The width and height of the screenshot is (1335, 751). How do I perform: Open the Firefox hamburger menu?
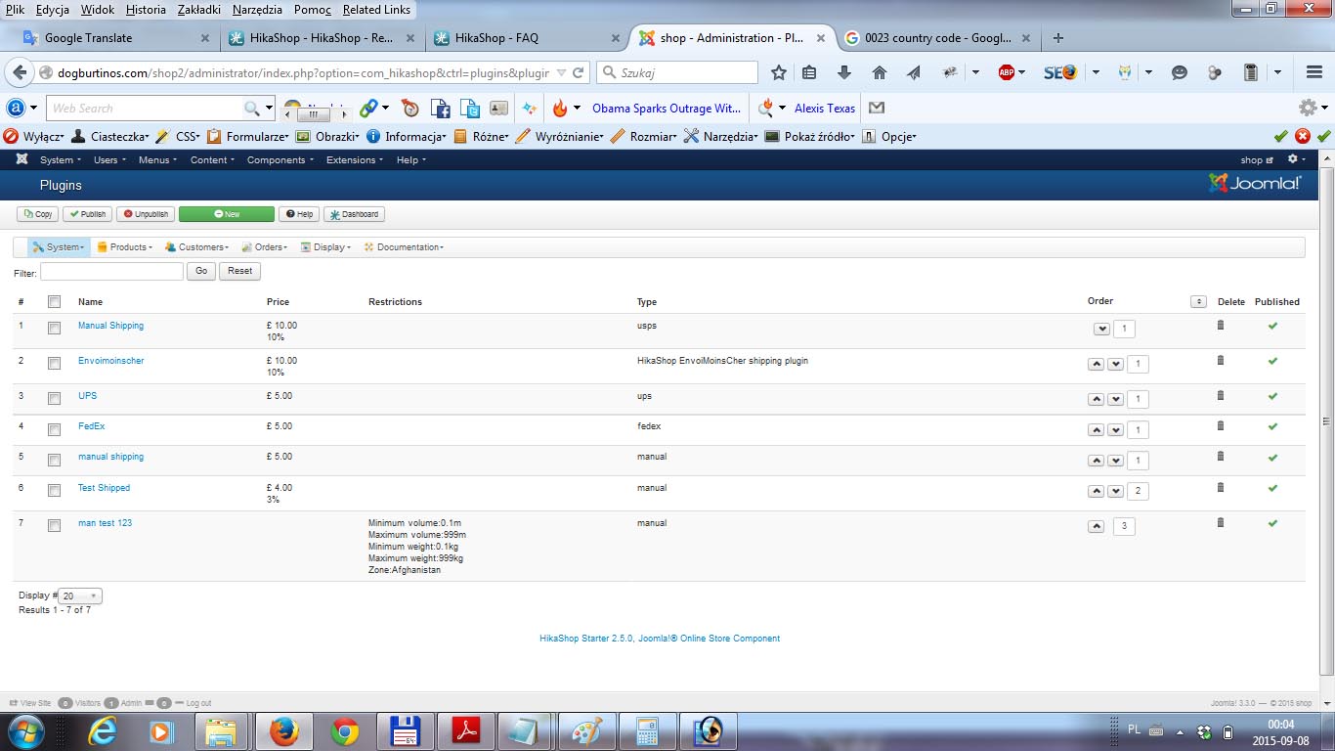pyautogui.click(x=1314, y=72)
